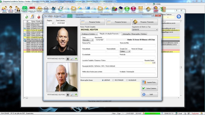Click the help icon in Pesquisa Cadastro window title
This screenshot has height=115, width=205.
(177, 10)
